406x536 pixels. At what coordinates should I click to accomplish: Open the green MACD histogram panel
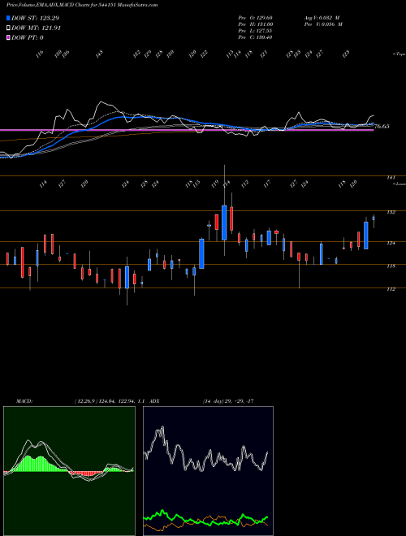[69, 471]
